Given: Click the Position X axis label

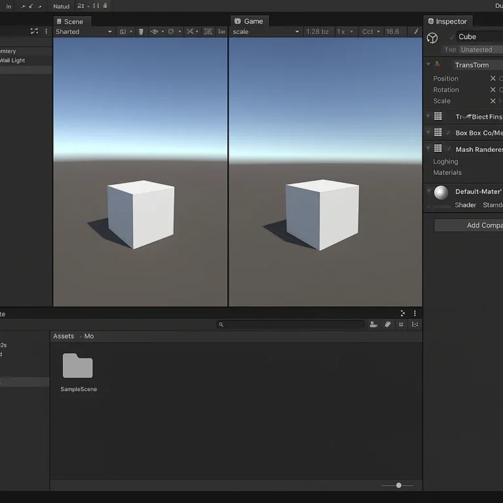Looking at the screenshot, I should coord(493,79).
